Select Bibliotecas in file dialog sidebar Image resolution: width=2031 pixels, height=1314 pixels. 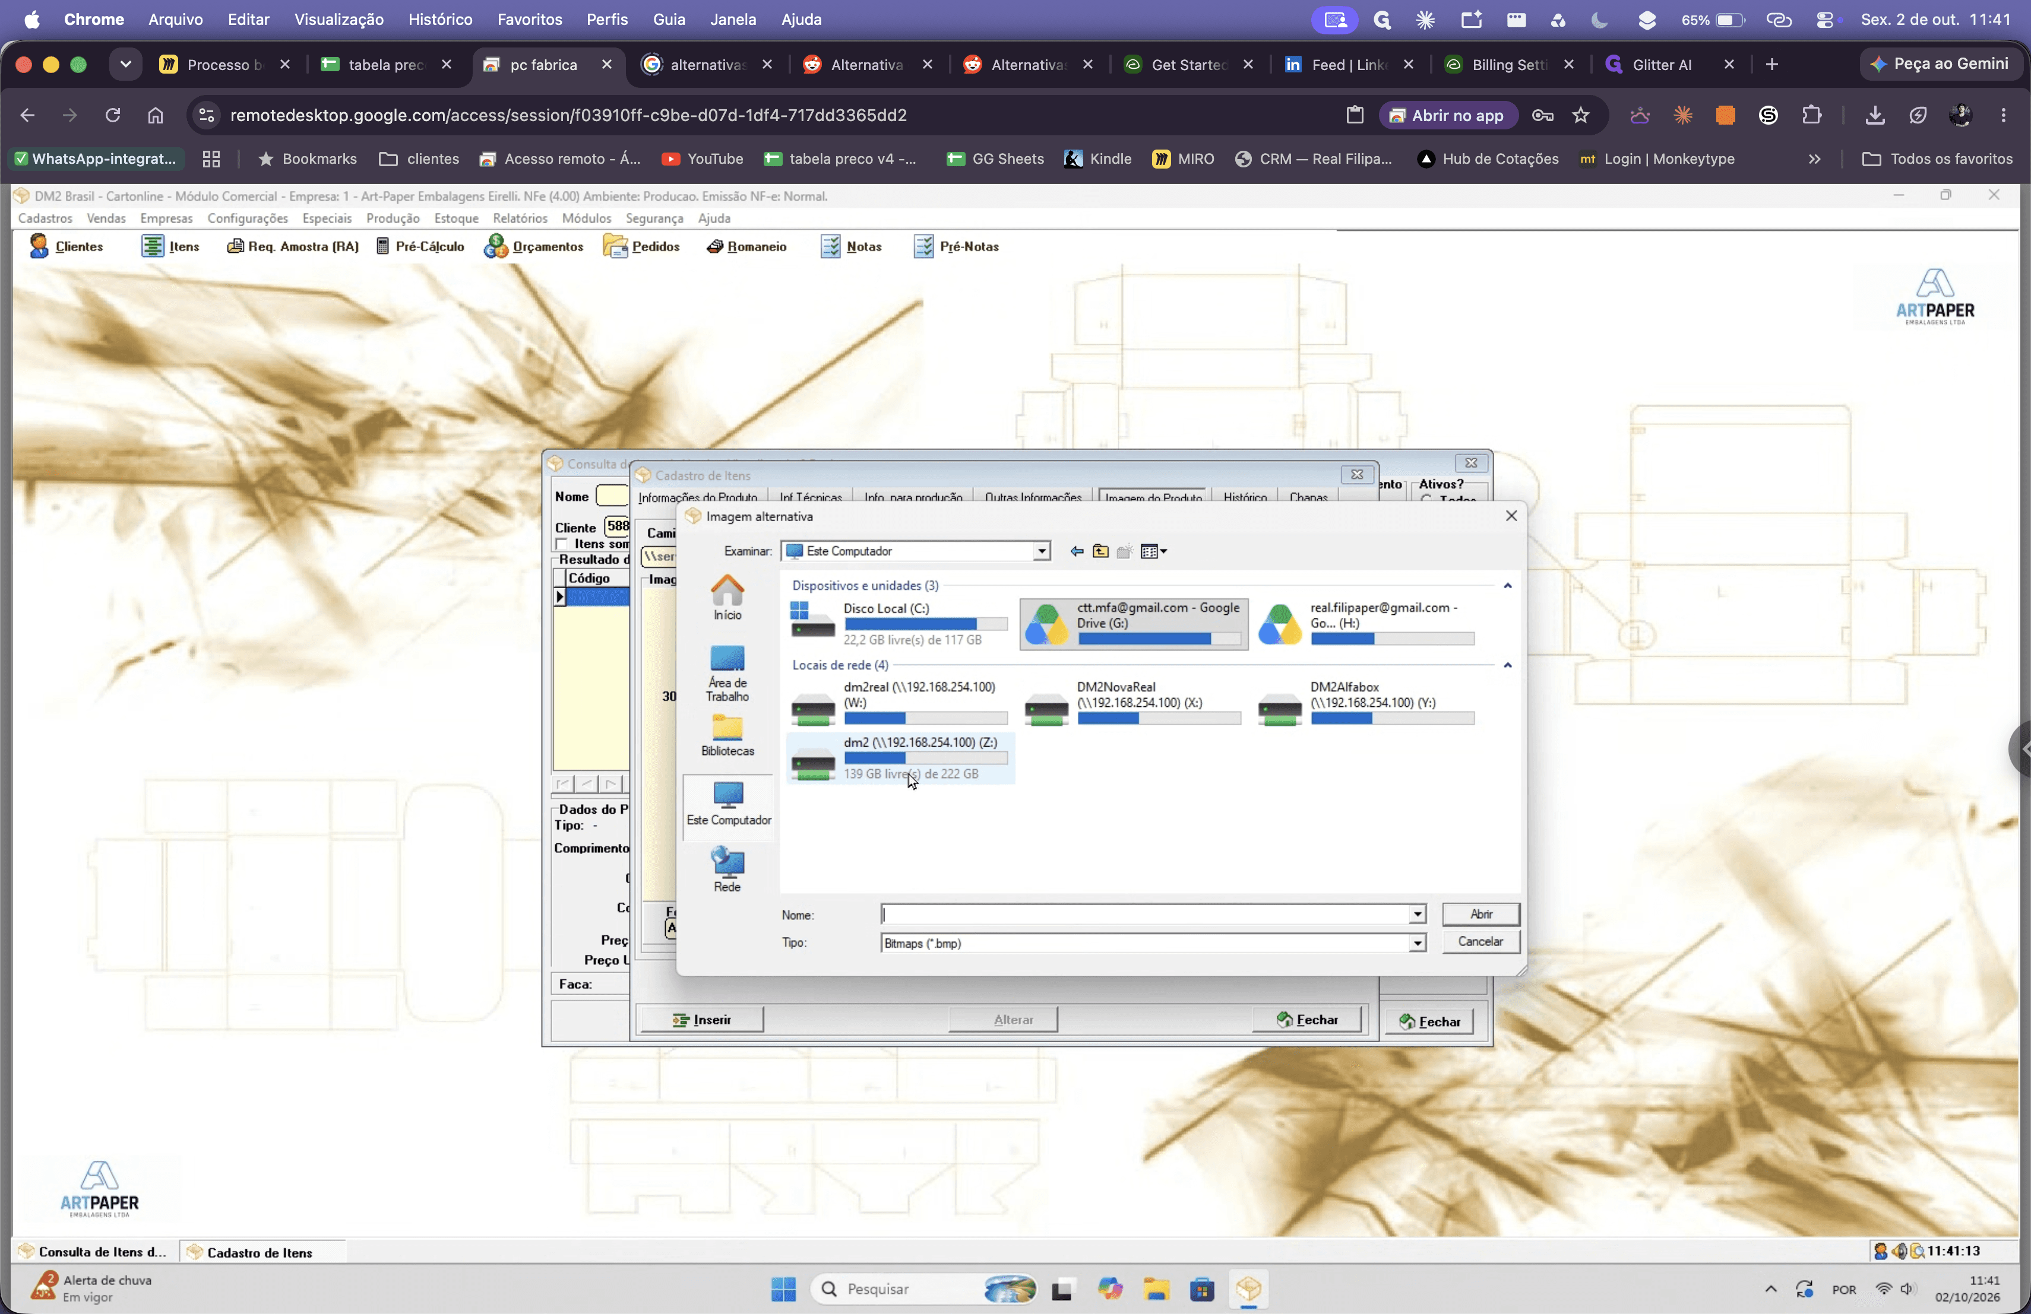[x=727, y=736]
